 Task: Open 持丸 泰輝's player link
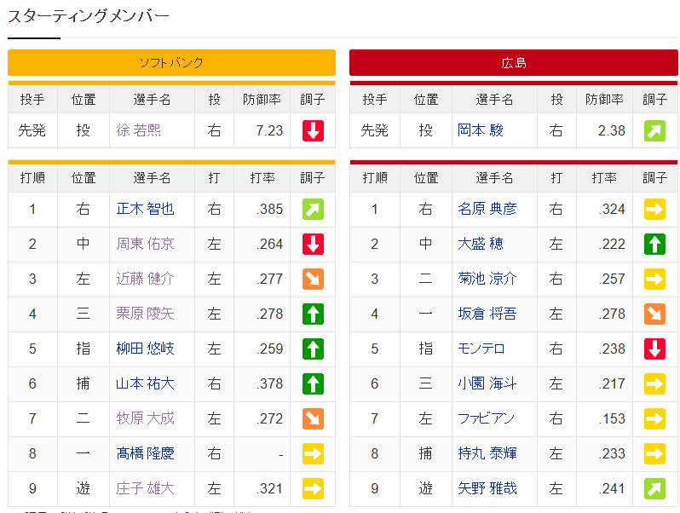[x=487, y=453]
